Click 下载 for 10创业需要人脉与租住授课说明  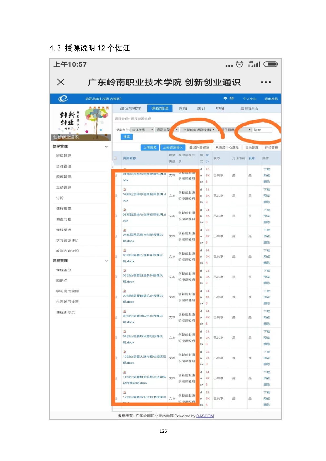[267, 352]
